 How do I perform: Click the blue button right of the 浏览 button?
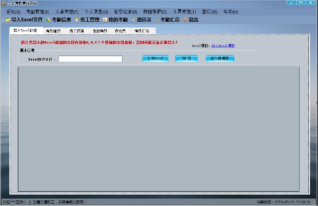pos(220,58)
